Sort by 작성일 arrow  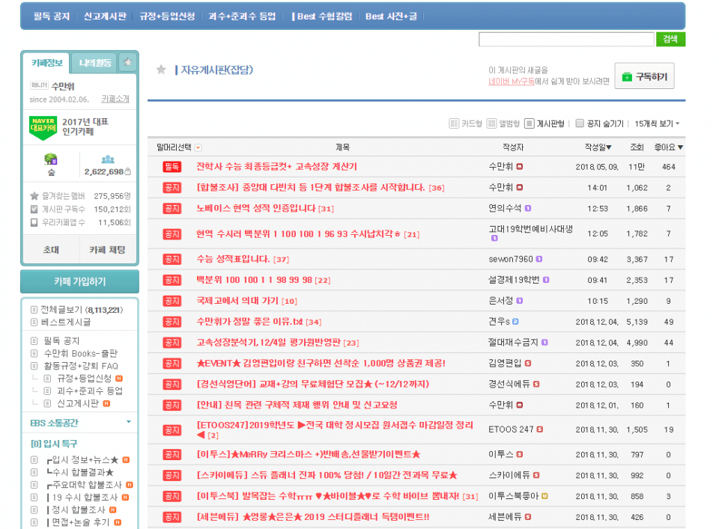coord(608,147)
